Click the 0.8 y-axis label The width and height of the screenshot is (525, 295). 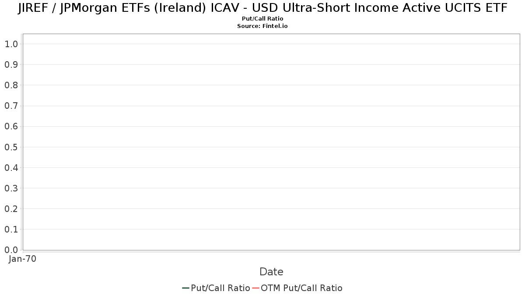tap(11, 85)
